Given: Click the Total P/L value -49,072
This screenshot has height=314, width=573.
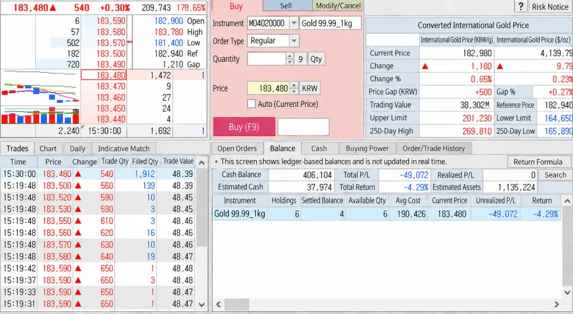Looking at the screenshot, I should pos(414,175).
